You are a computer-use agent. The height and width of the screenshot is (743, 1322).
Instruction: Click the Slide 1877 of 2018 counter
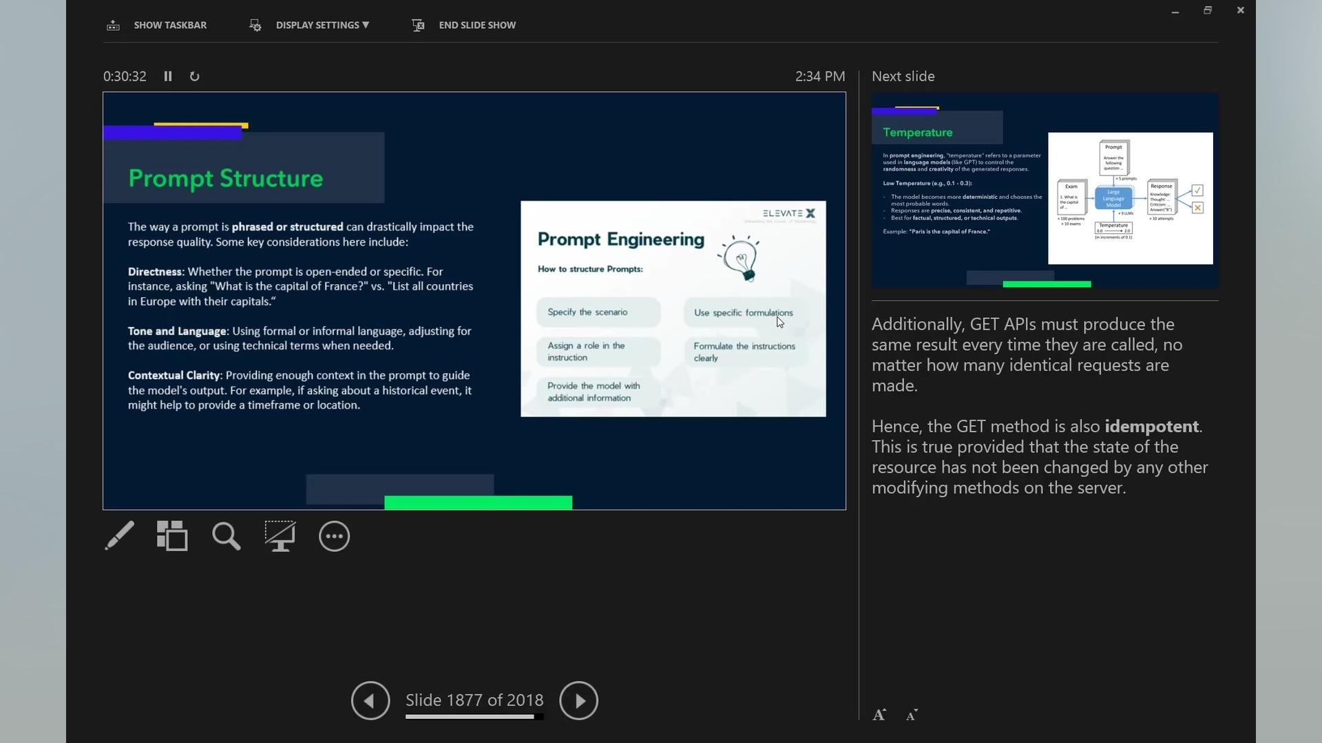[474, 700]
